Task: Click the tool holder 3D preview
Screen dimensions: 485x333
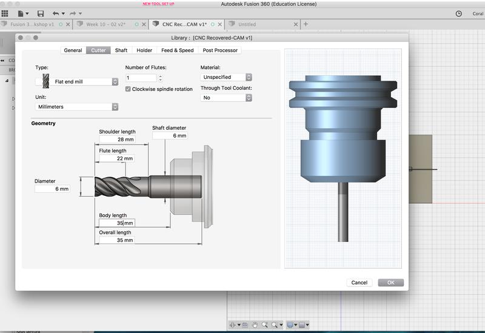Action: coord(343,158)
